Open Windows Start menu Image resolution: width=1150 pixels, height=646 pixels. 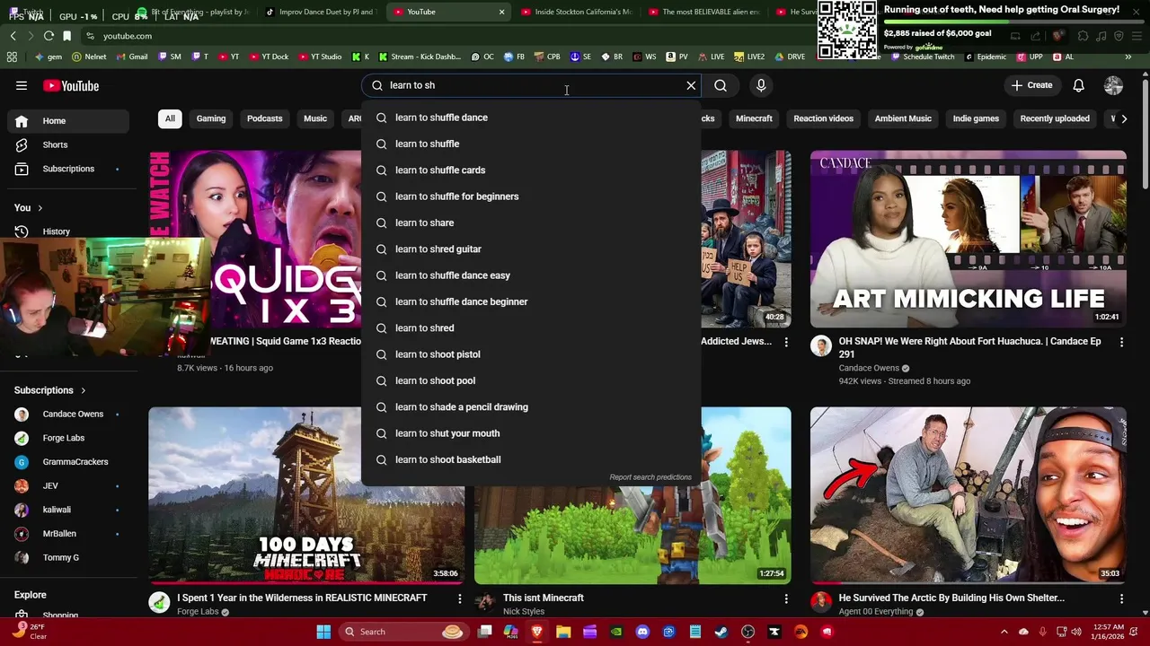323,632
